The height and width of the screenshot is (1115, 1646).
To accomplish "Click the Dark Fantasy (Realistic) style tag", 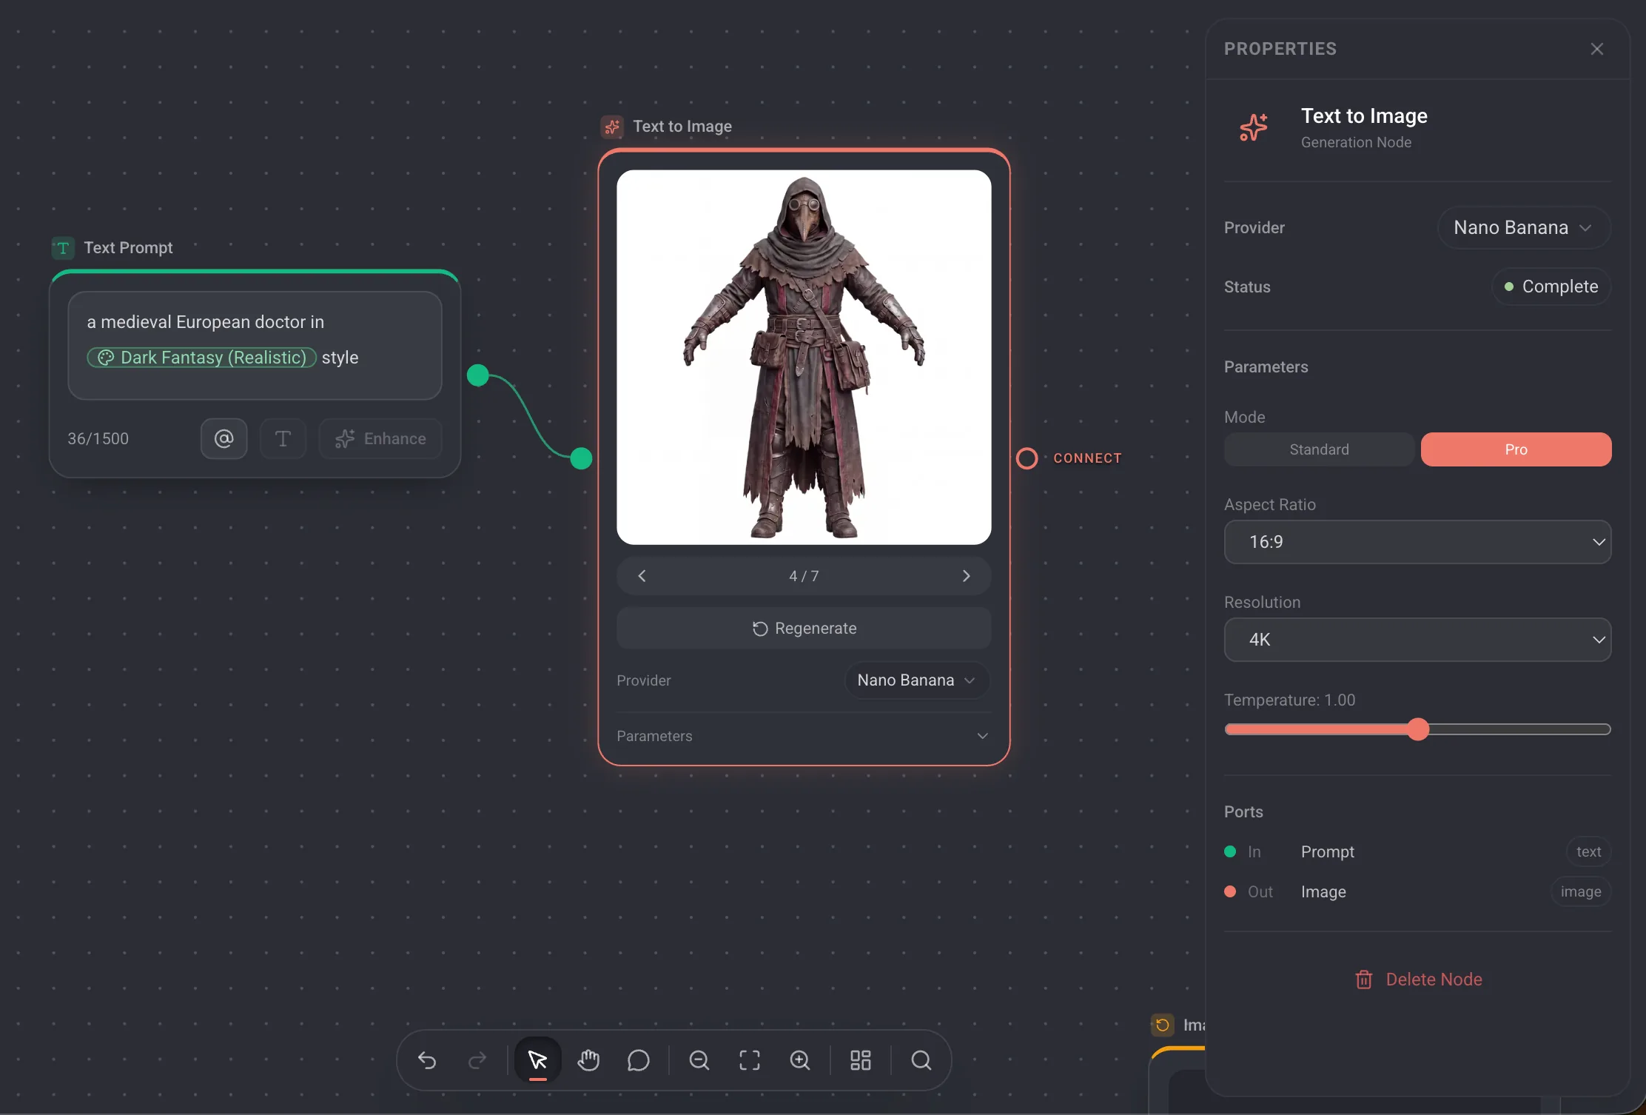I will click(201, 358).
